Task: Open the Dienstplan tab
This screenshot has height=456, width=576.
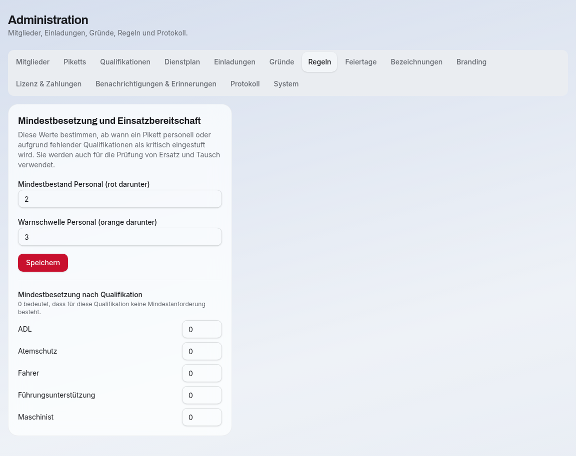Action: click(x=182, y=62)
